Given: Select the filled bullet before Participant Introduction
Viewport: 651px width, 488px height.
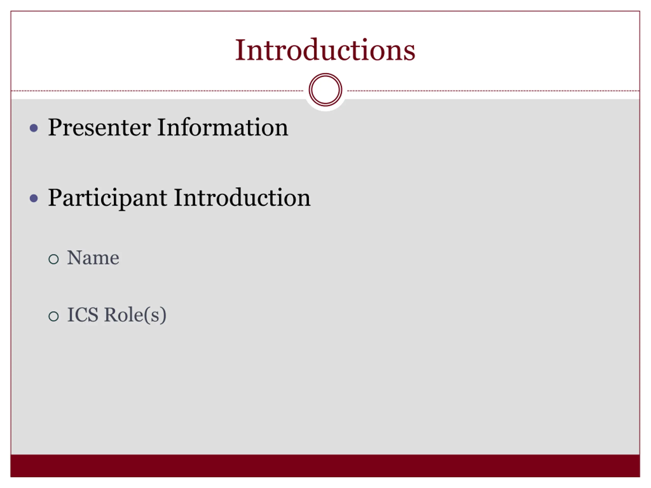Looking at the screenshot, I should (x=34, y=198).
